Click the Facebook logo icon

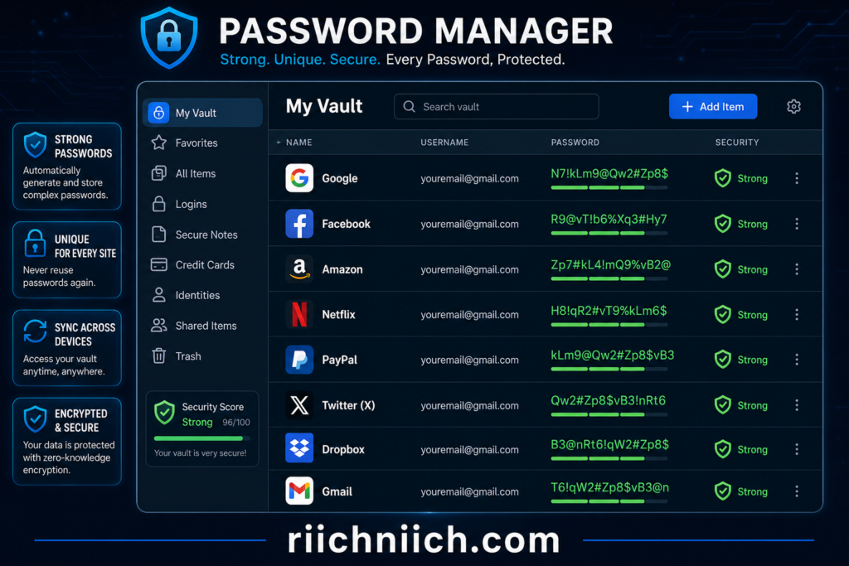[299, 224]
